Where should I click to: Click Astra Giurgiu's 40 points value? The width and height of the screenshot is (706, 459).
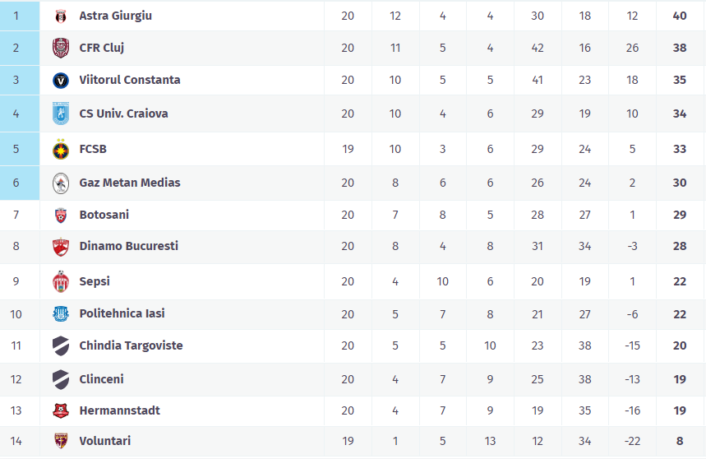click(x=680, y=16)
